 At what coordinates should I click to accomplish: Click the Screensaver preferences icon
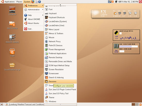click(46, 73)
